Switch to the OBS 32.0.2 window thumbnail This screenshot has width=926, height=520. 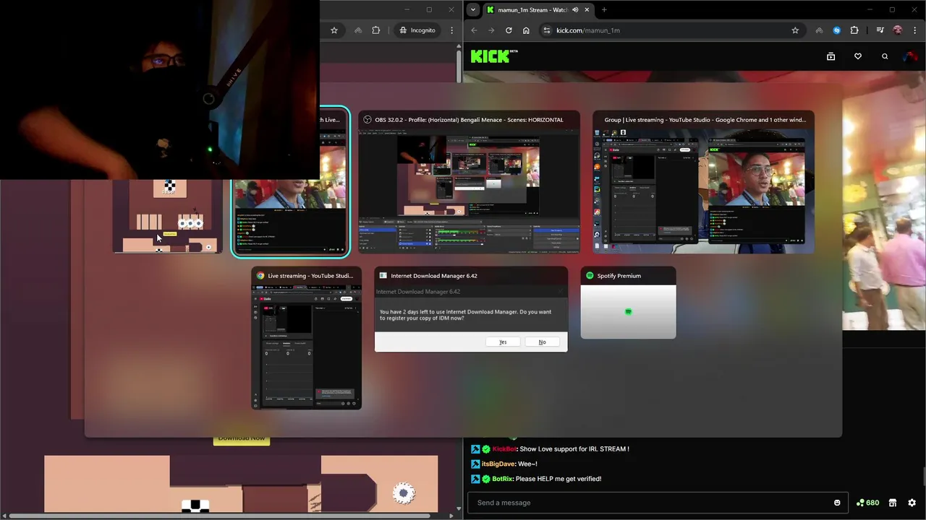469,182
